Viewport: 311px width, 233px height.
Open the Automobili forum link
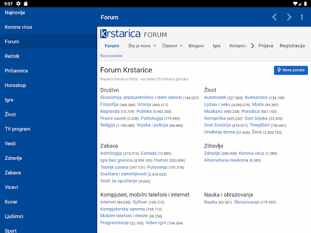tap(215, 98)
